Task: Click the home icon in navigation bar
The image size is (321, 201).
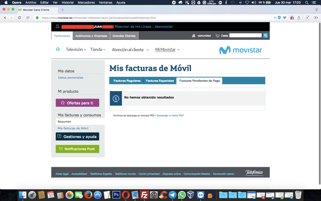Action: (x=58, y=49)
